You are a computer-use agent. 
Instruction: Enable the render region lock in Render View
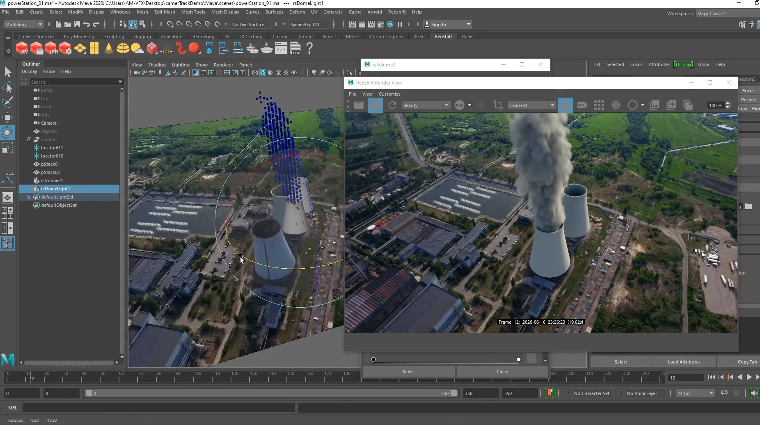pos(565,105)
